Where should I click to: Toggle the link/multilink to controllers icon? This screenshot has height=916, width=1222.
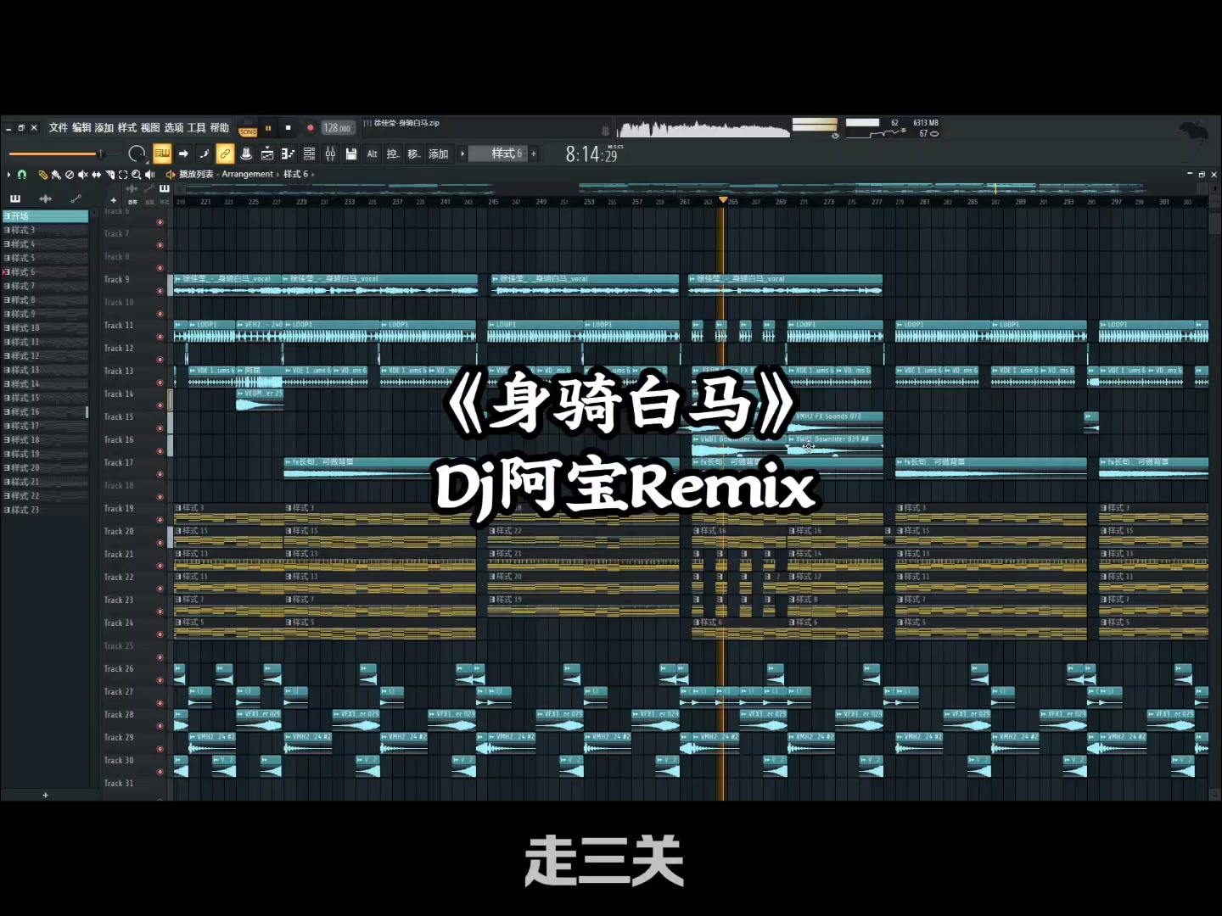(x=226, y=154)
